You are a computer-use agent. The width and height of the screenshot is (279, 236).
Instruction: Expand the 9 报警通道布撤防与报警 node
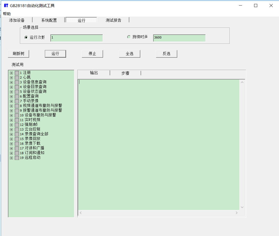[x=11, y=111]
